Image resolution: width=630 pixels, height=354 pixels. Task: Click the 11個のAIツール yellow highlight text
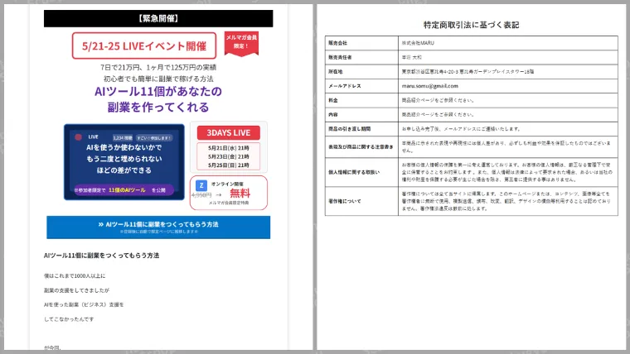(127, 189)
